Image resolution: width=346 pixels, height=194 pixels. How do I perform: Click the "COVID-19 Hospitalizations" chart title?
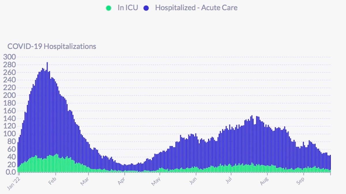click(52, 46)
